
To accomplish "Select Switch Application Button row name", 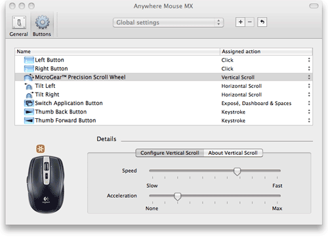I will tap(69, 103).
